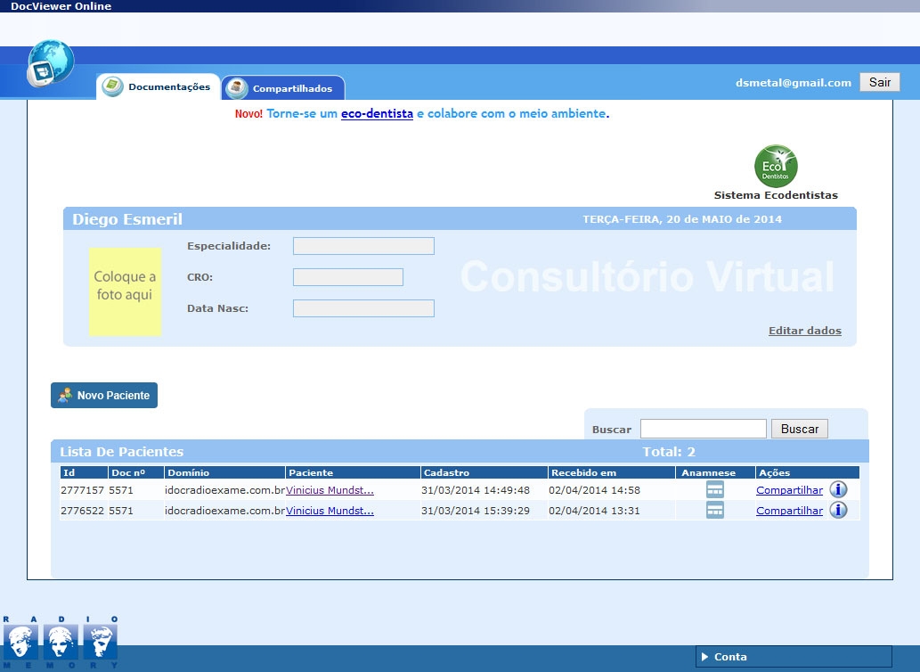920x672 pixels.
Task: Click the Sair logout button
Action: (x=879, y=82)
